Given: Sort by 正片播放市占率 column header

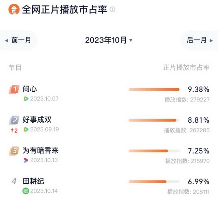Looking at the screenshot, I should pos(186,67).
